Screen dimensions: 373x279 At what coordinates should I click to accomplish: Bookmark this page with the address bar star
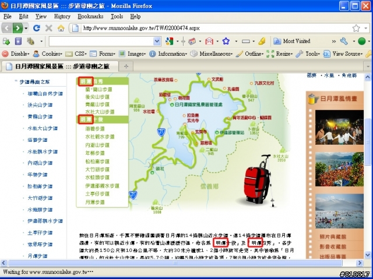tap(356, 28)
